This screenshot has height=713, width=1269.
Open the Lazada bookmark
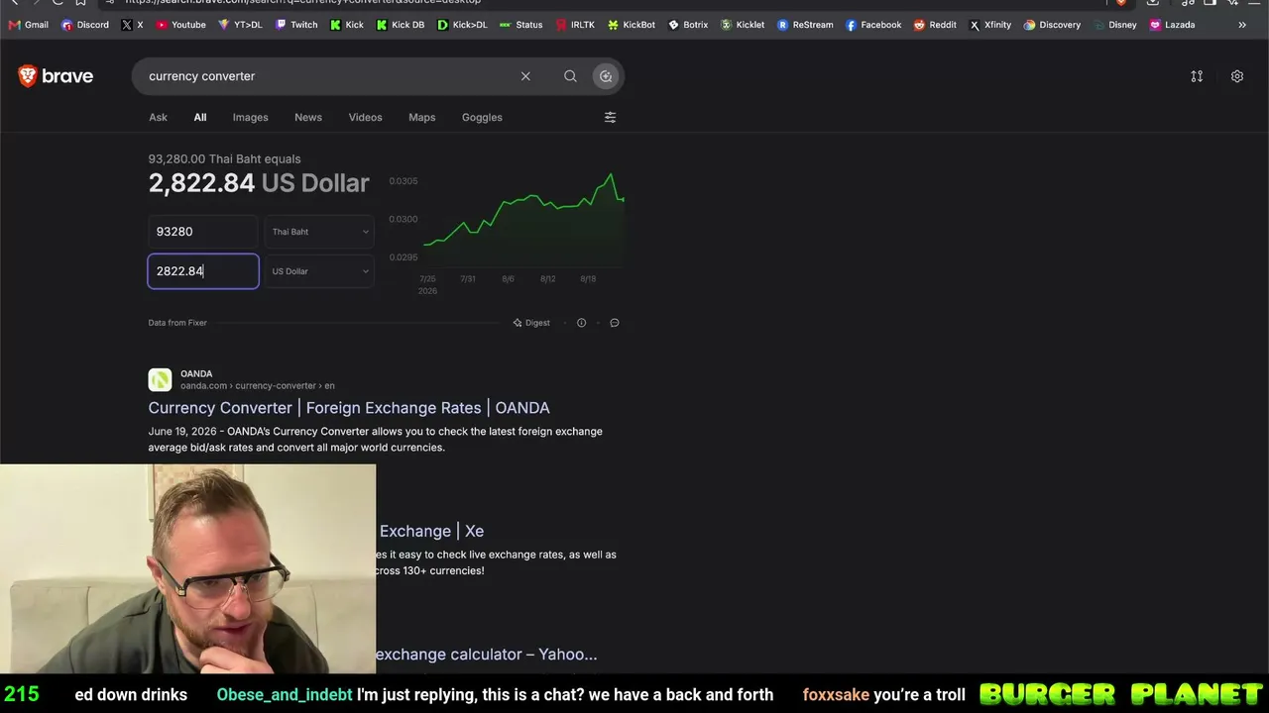(1172, 25)
